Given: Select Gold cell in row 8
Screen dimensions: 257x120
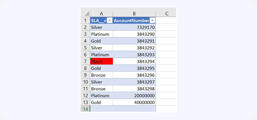Looking at the screenshot, I should click(102, 68).
